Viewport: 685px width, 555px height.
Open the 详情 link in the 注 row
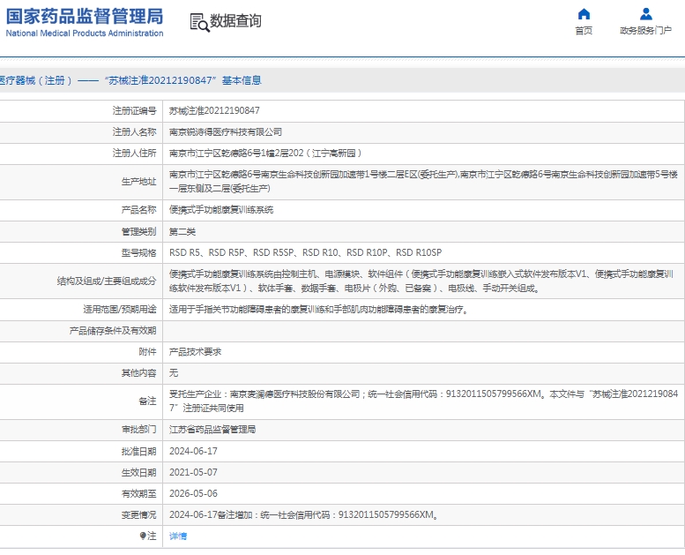[x=178, y=536]
